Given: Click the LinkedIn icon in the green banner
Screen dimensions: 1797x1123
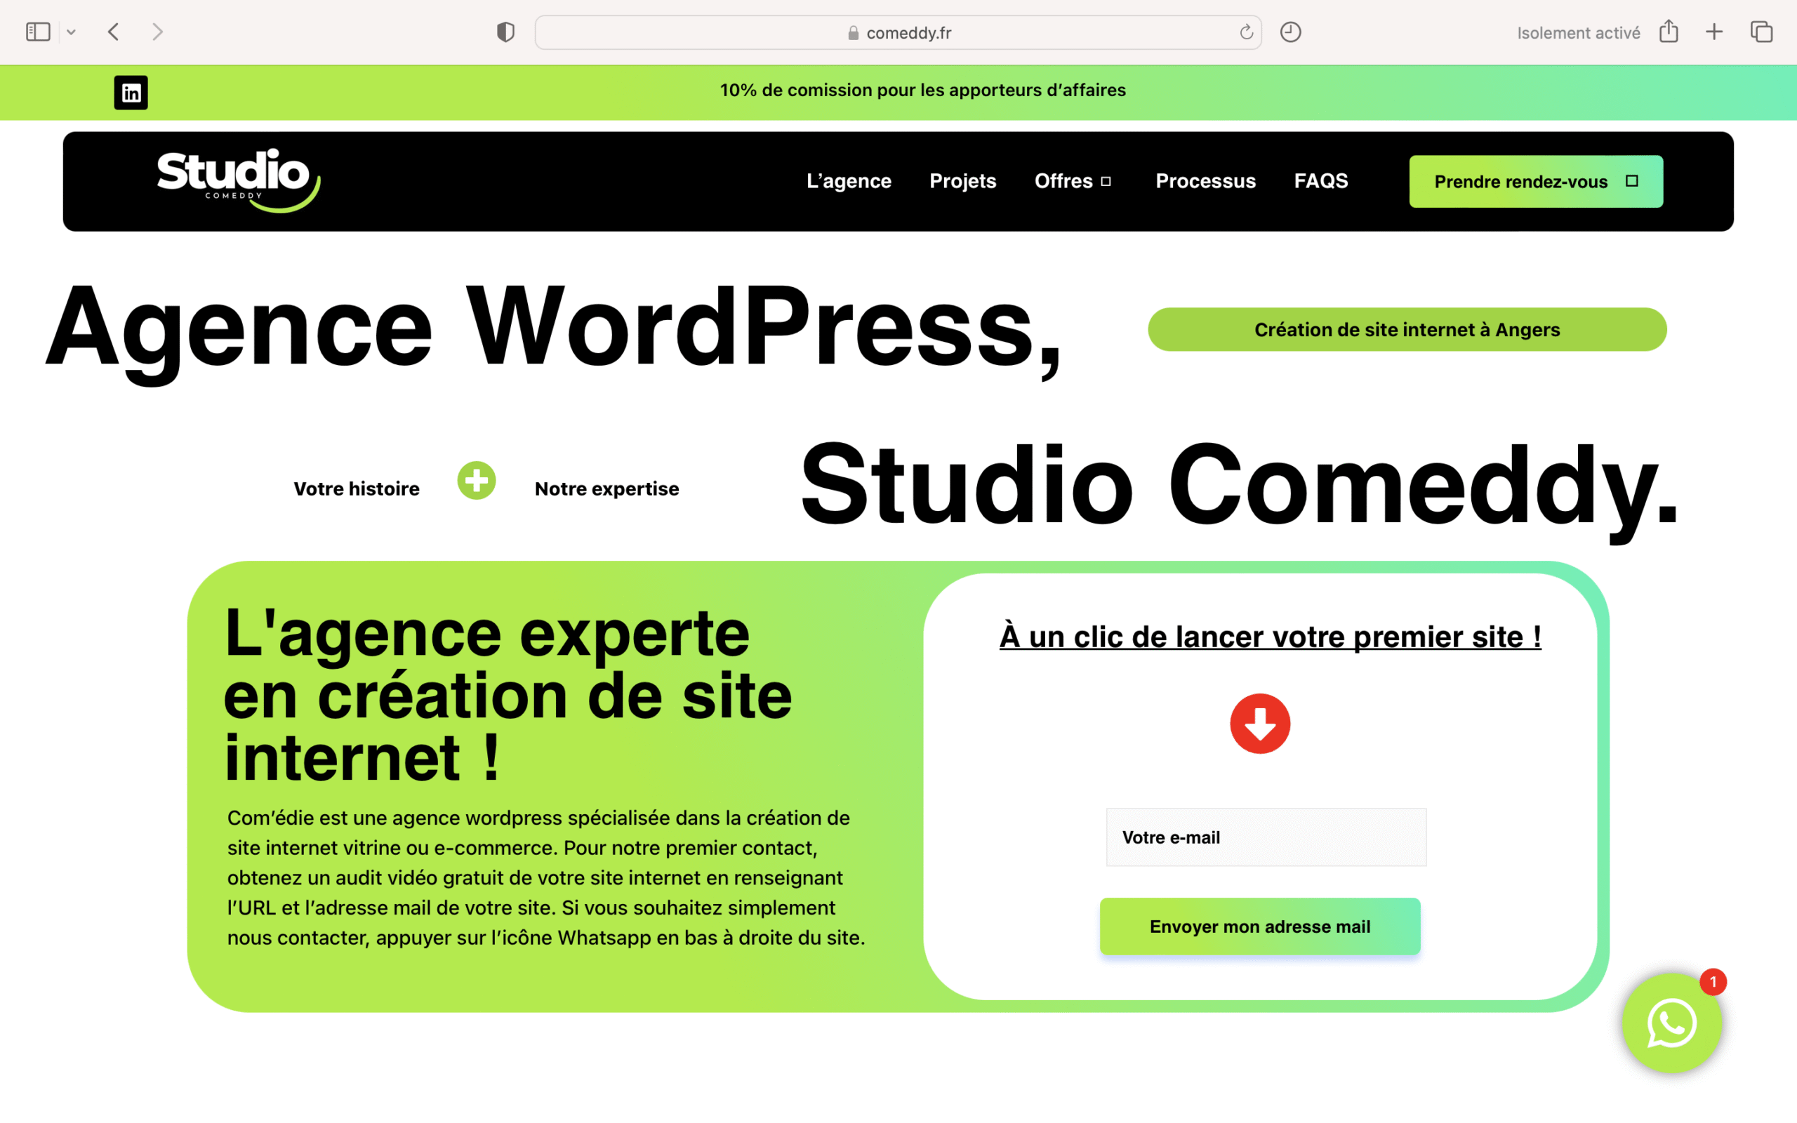Looking at the screenshot, I should [131, 92].
